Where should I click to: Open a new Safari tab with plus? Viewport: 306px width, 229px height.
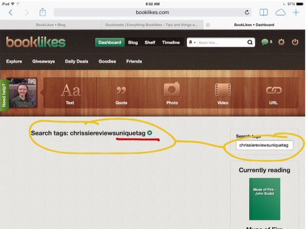point(296,12)
